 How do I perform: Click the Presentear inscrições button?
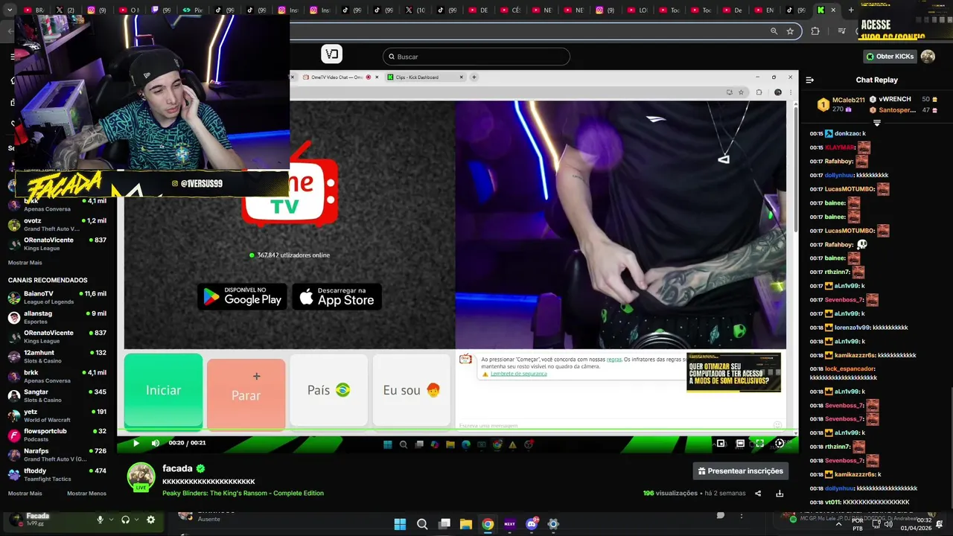740,470
